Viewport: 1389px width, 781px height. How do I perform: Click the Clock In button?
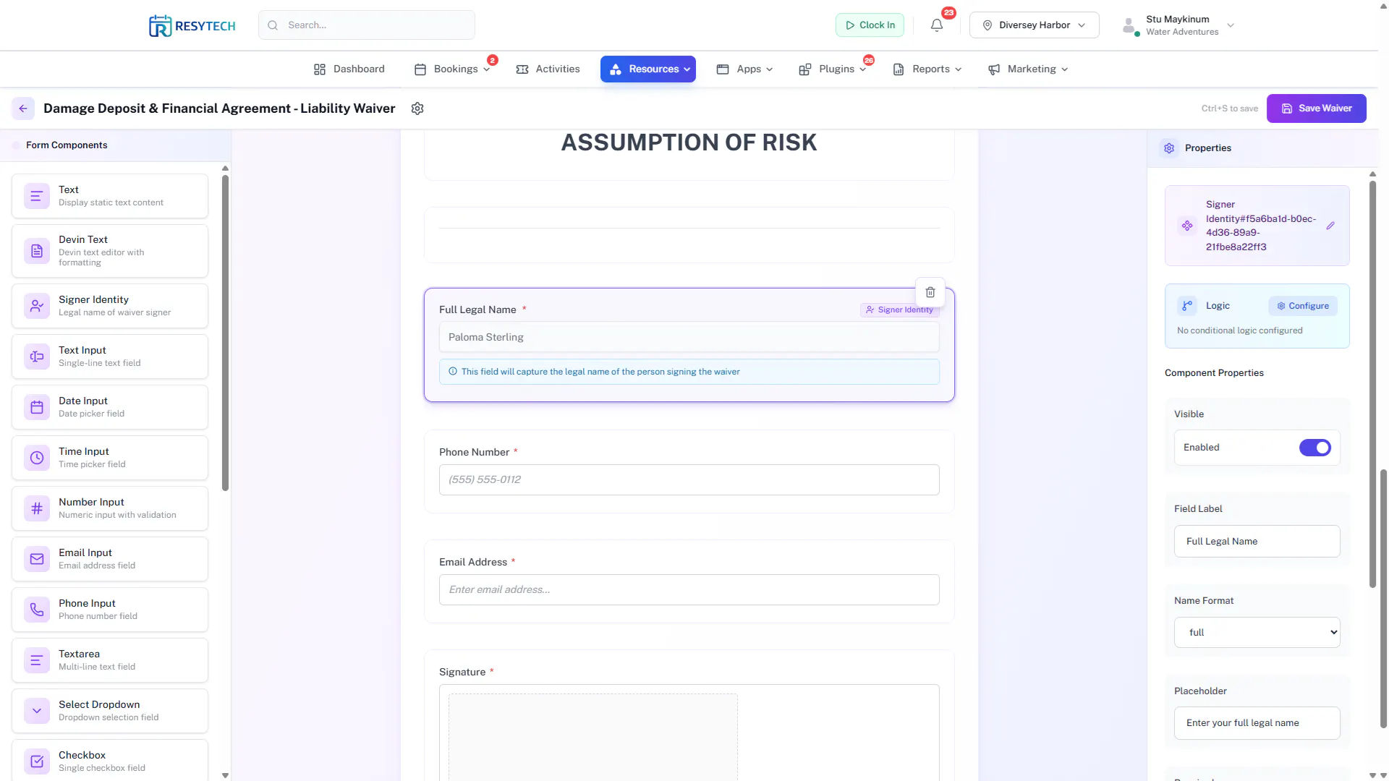click(870, 25)
